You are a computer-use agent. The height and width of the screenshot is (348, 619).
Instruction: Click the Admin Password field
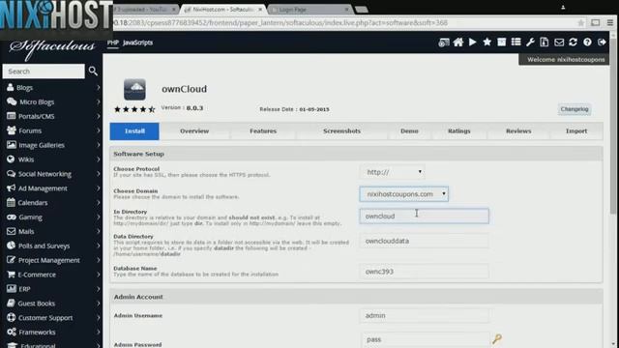tap(425, 339)
